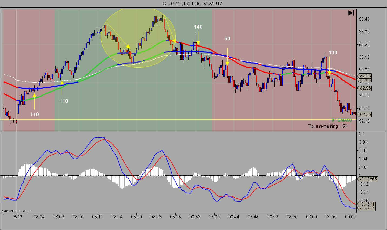Click the 2012 NinjaTrader, LLC copyright text
This screenshot has height=230, width=387.
pyautogui.click(x=16, y=211)
